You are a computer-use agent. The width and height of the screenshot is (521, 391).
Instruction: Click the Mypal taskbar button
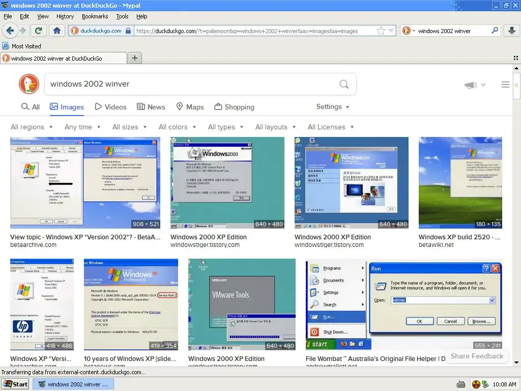73,384
